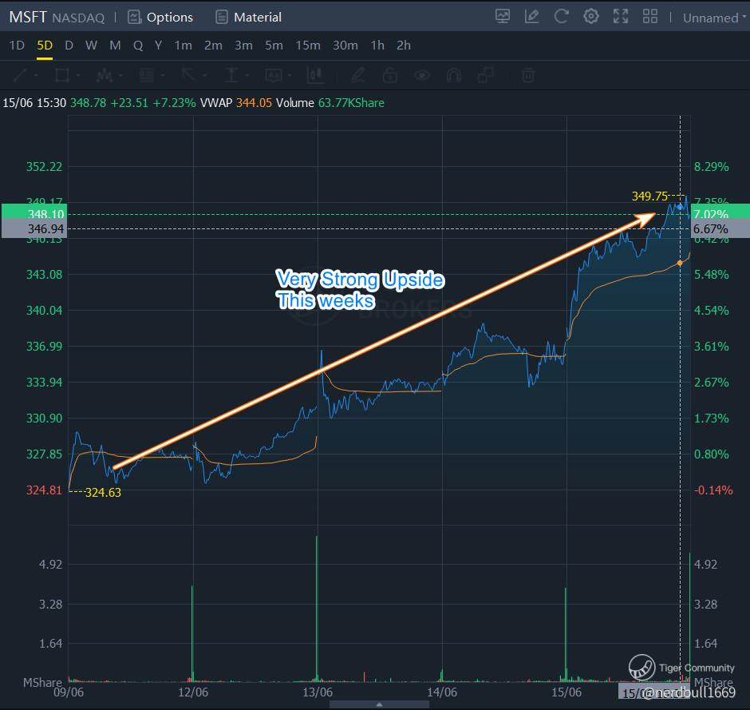Select the Fibonacci lines tool

tap(146, 75)
